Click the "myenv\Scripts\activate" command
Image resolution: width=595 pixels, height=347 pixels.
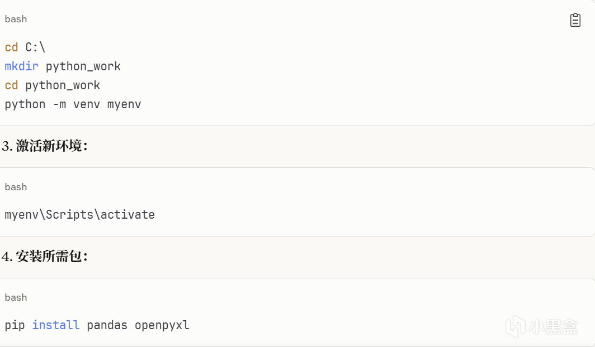click(79, 215)
